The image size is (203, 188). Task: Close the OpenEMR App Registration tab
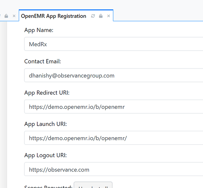pos(109,16)
